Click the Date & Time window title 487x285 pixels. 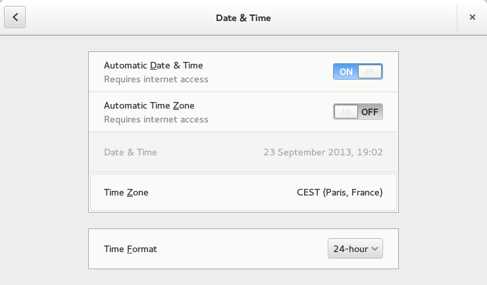[x=243, y=18]
